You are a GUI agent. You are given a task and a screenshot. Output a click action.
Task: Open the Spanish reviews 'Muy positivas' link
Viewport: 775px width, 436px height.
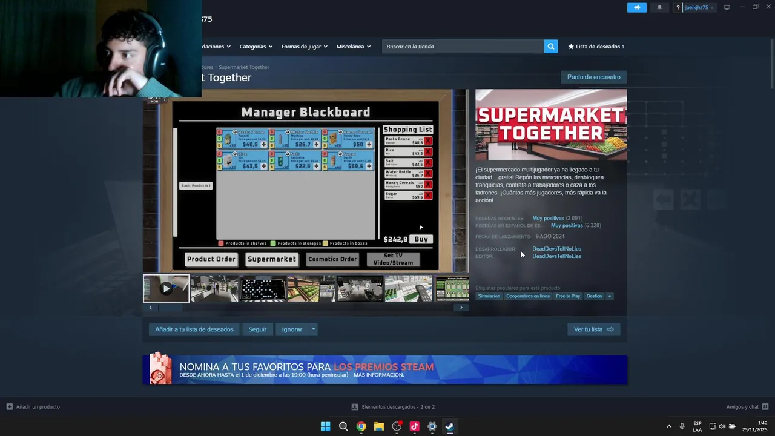click(567, 225)
